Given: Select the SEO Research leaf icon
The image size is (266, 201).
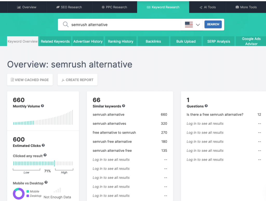Looking at the screenshot, I should click(58, 7).
